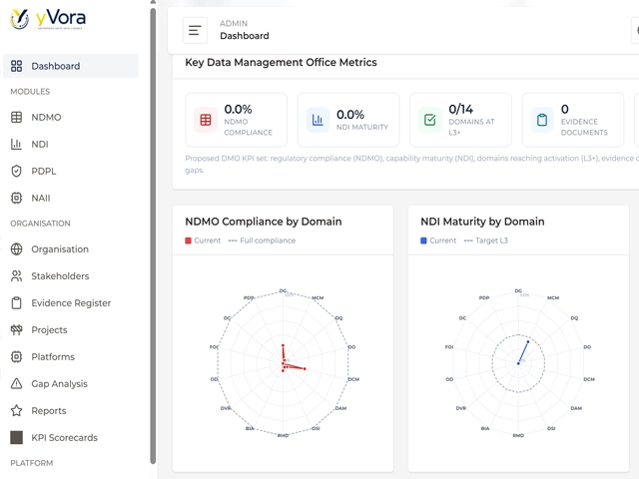Screen dimensions: 639x479
Task: Click the 0.0% NDI Maturity value
Action: 350,115
